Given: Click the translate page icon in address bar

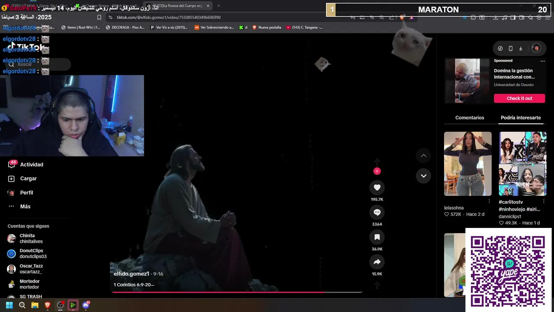Looking at the screenshot, I should tap(372, 17).
